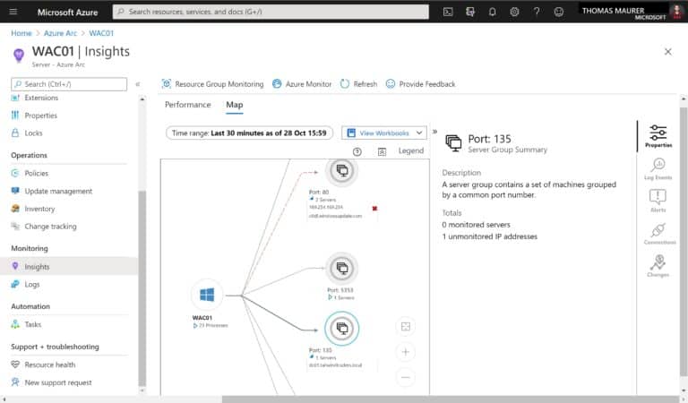Image resolution: width=688 pixels, height=403 pixels.
Task: Select the Port 5353 server group node
Action: tap(342, 268)
